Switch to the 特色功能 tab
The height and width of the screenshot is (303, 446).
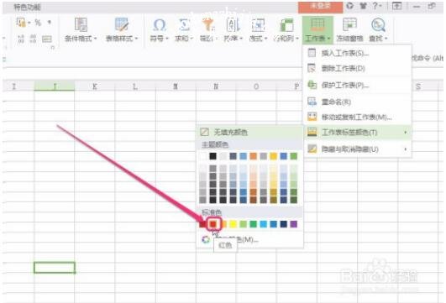pos(28,7)
